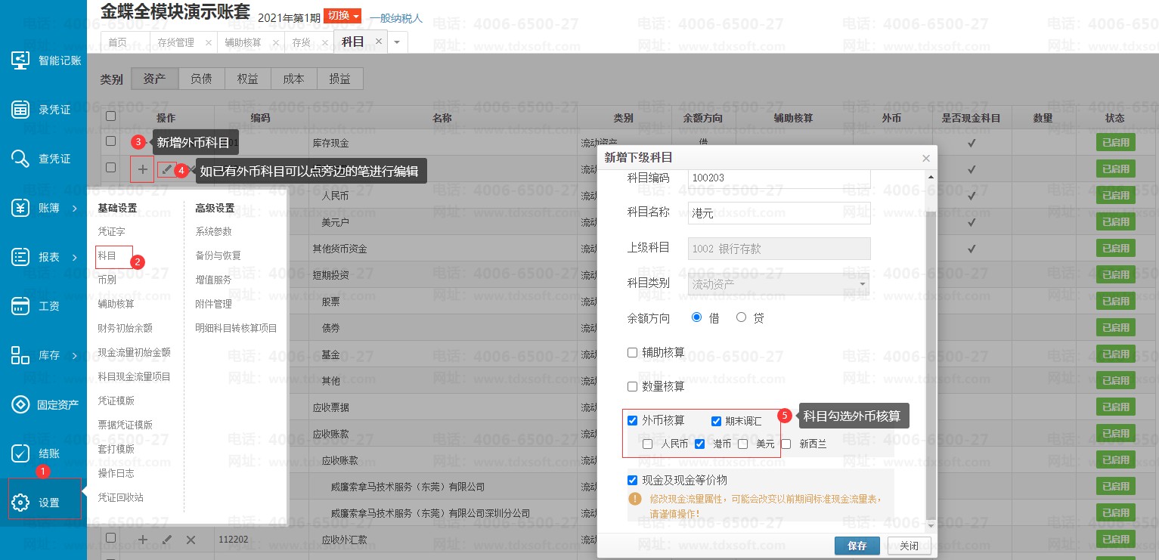
Task: Click the 关闭 button in dialog
Action: coord(908,546)
